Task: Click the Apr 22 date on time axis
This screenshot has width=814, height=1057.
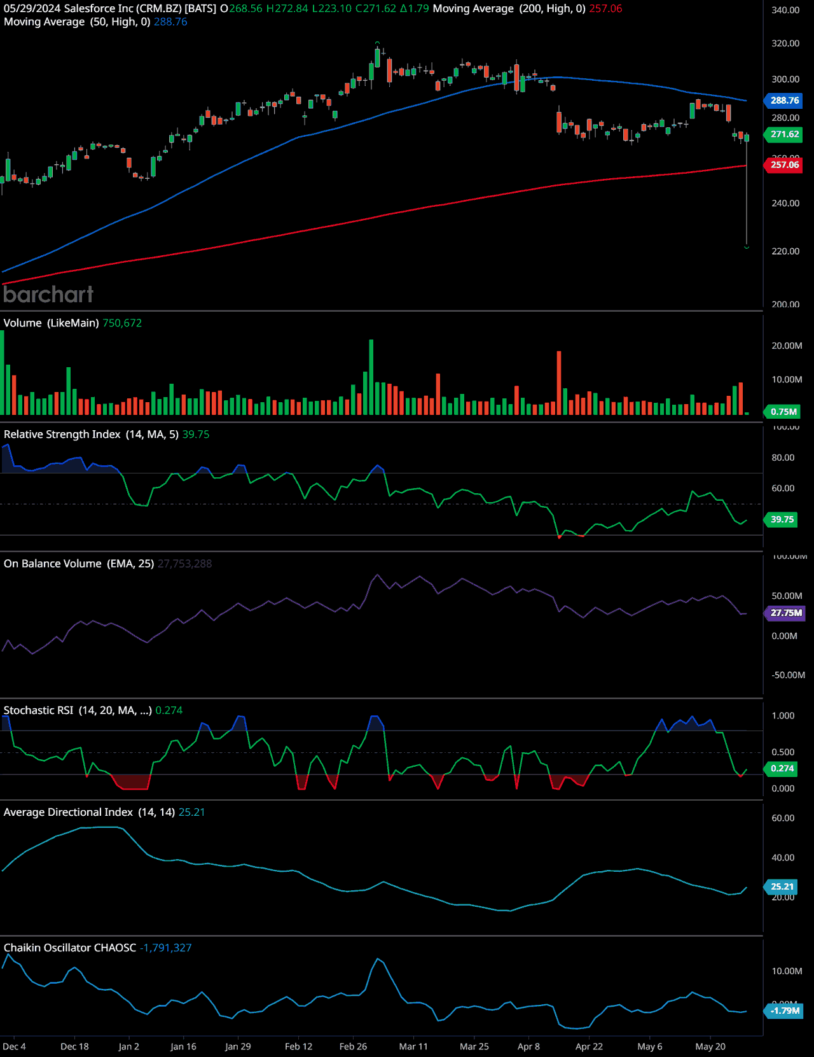Action: pos(589,1046)
